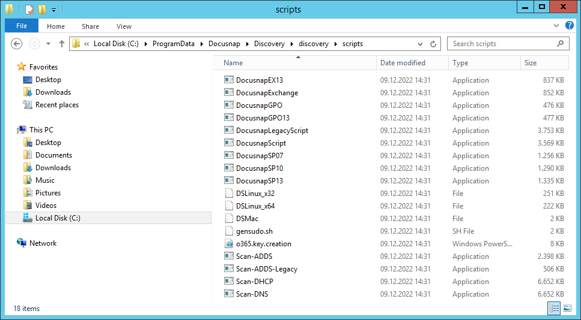This screenshot has height=320, width=581.
Task: Click the Local Disk (C:) breadcrumb
Action: point(116,44)
